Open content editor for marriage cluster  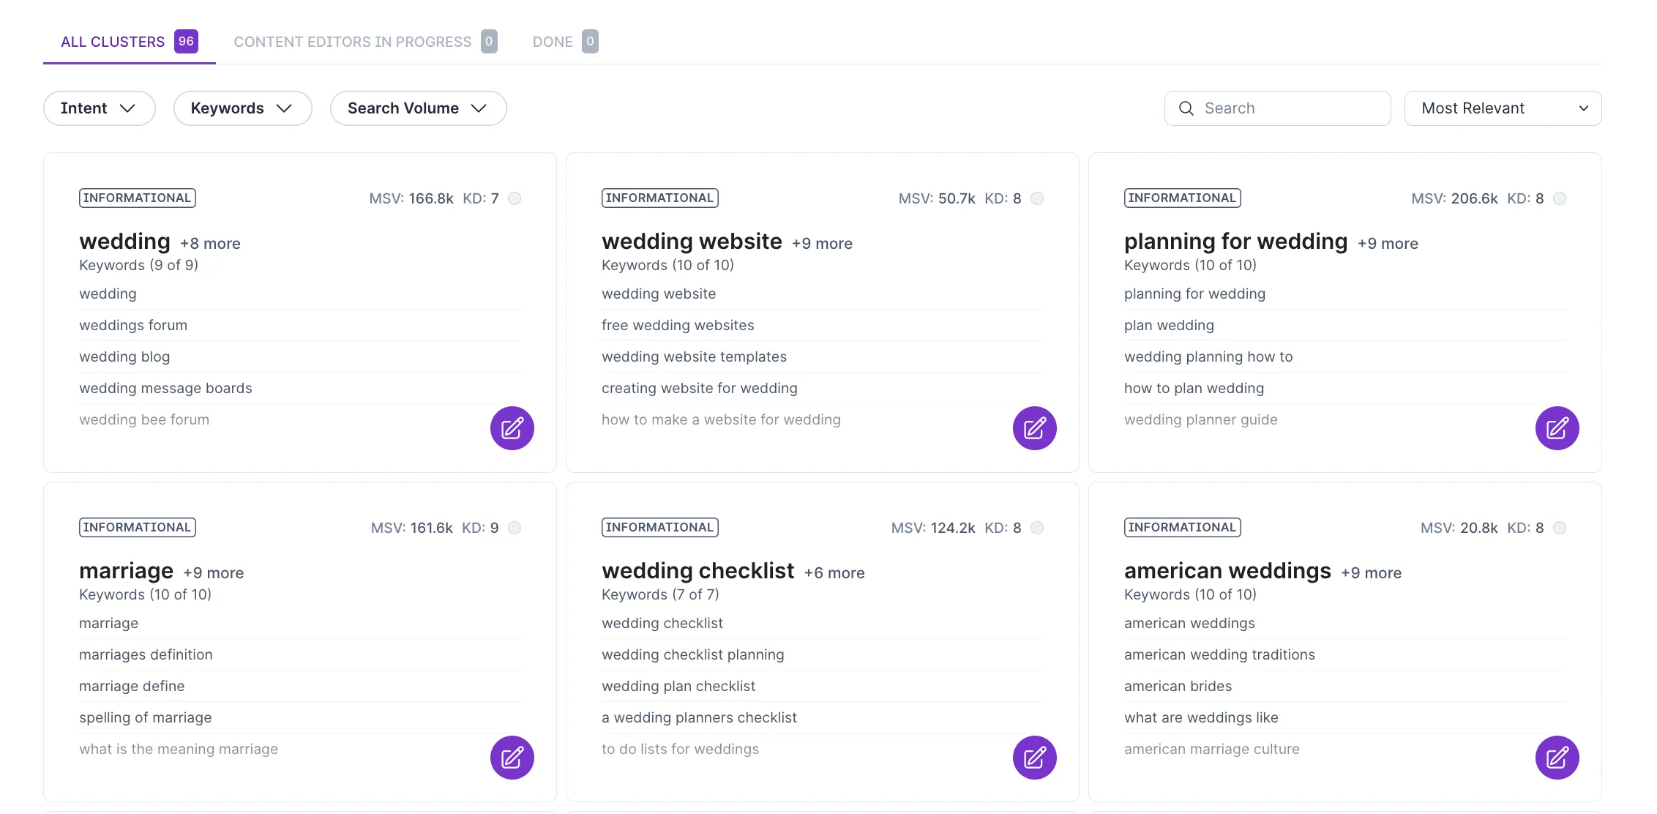(x=512, y=758)
